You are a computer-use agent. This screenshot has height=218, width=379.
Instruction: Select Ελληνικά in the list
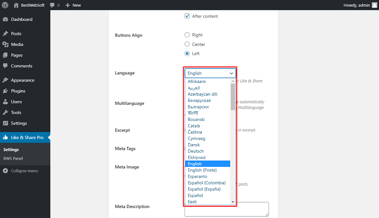208,157
